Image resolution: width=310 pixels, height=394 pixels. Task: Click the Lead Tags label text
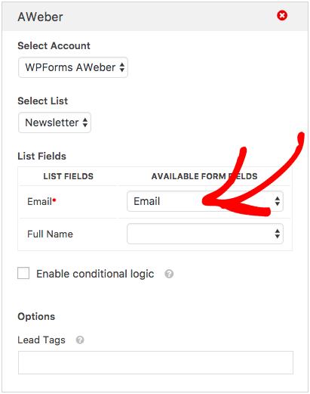[41, 340]
